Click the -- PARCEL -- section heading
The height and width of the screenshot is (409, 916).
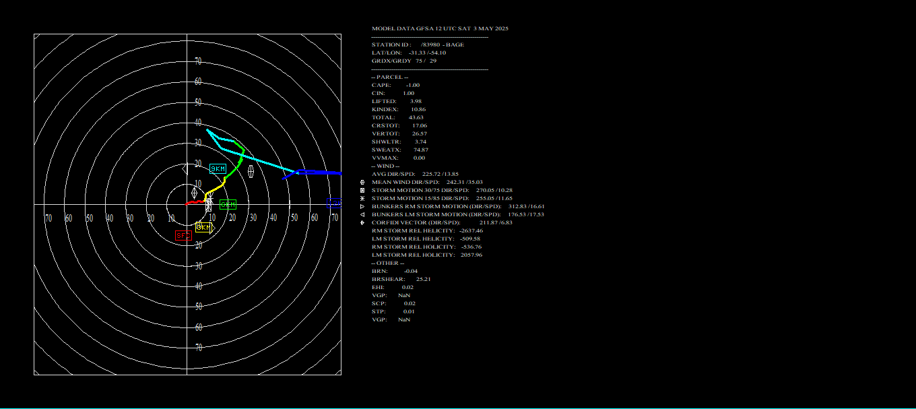point(390,77)
